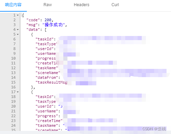The image size is (171, 134).
Task: Click the "data" key on line 4
Action: point(33,29)
